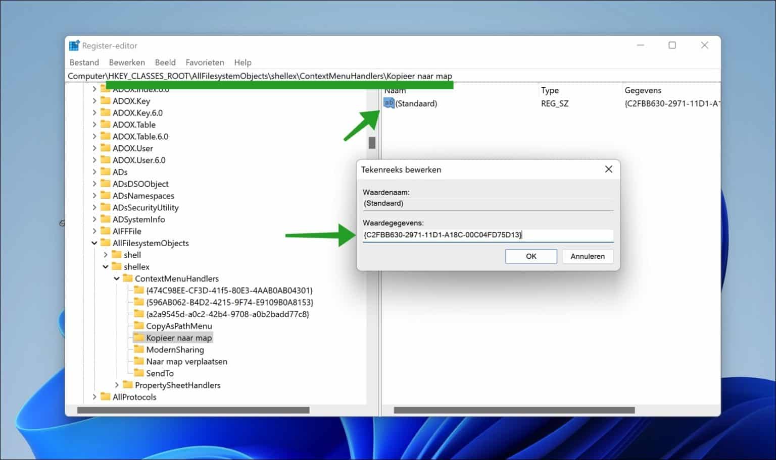Click the Register-editor app icon in title bar

74,46
